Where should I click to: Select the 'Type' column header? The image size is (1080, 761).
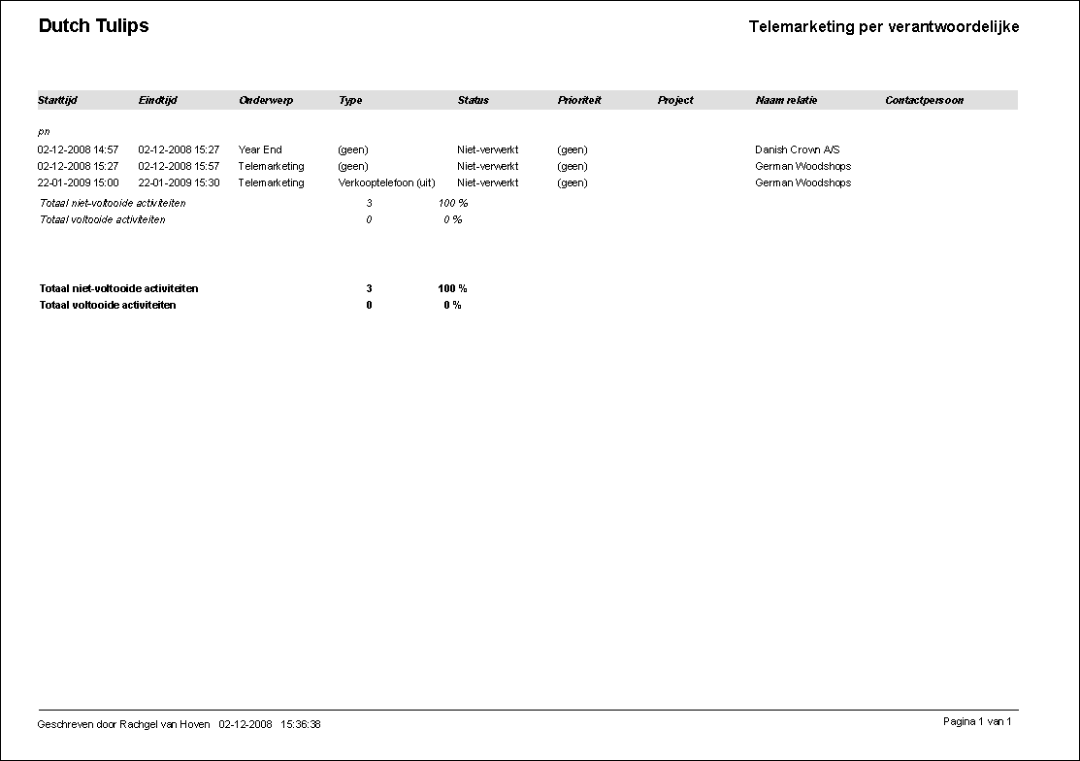tap(350, 101)
